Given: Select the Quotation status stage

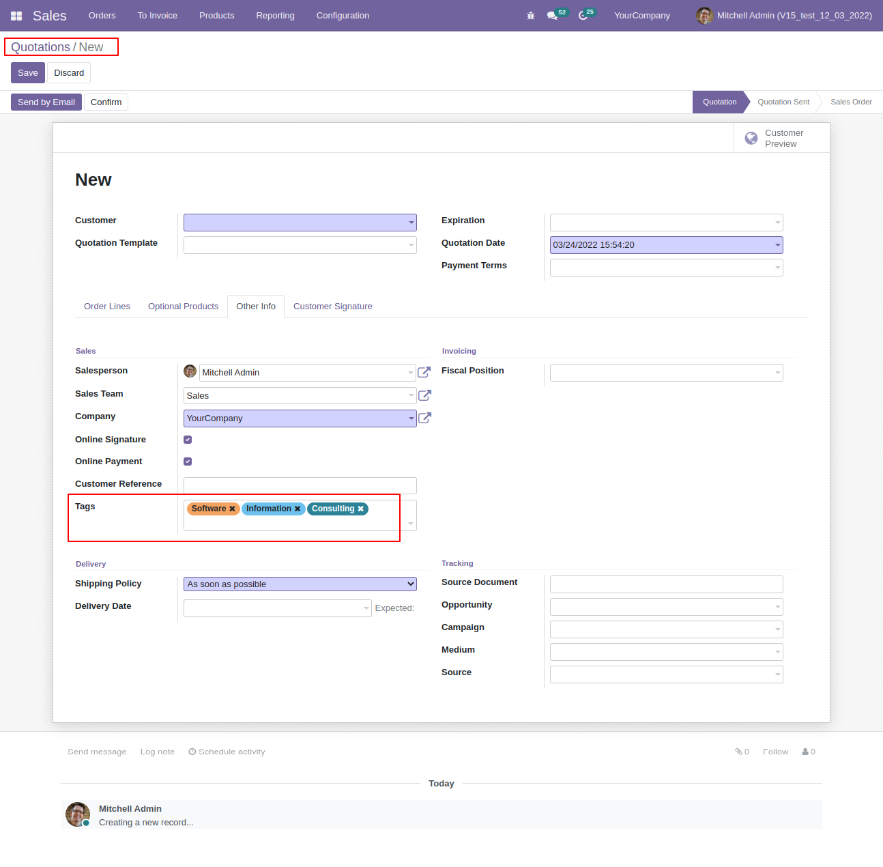Looking at the screenshot, I should tap(719, 102).
